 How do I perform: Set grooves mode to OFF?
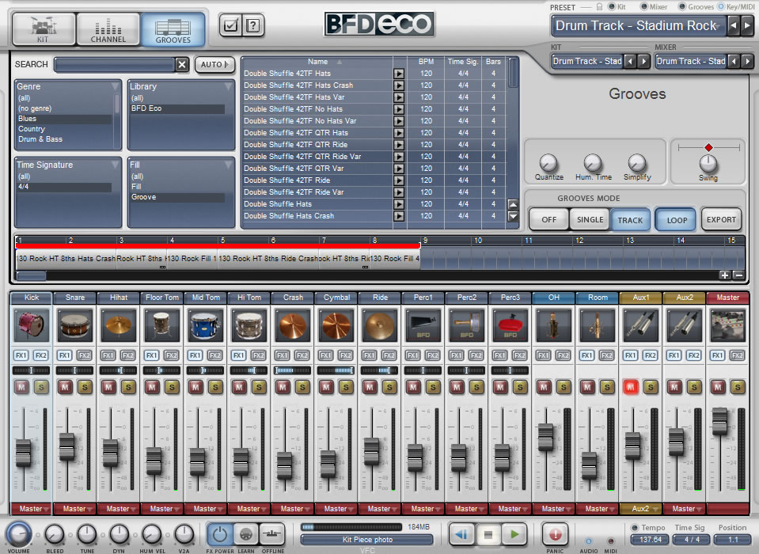click(549, 220)
